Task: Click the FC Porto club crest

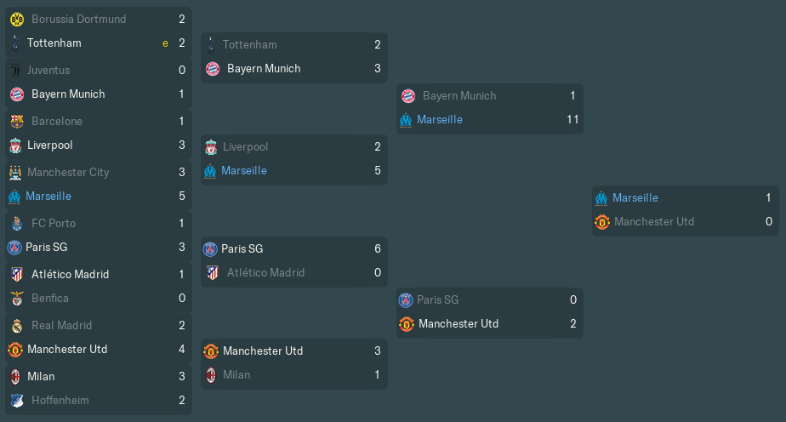Action: click(x=17, y=224)
